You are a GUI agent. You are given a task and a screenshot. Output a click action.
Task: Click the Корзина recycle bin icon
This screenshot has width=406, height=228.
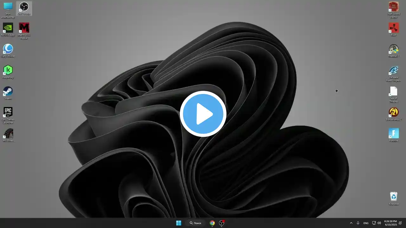point(394,199)
